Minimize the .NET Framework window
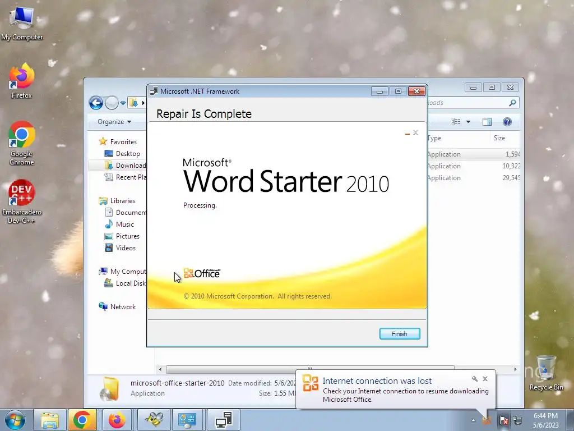 tap(379, 91)
